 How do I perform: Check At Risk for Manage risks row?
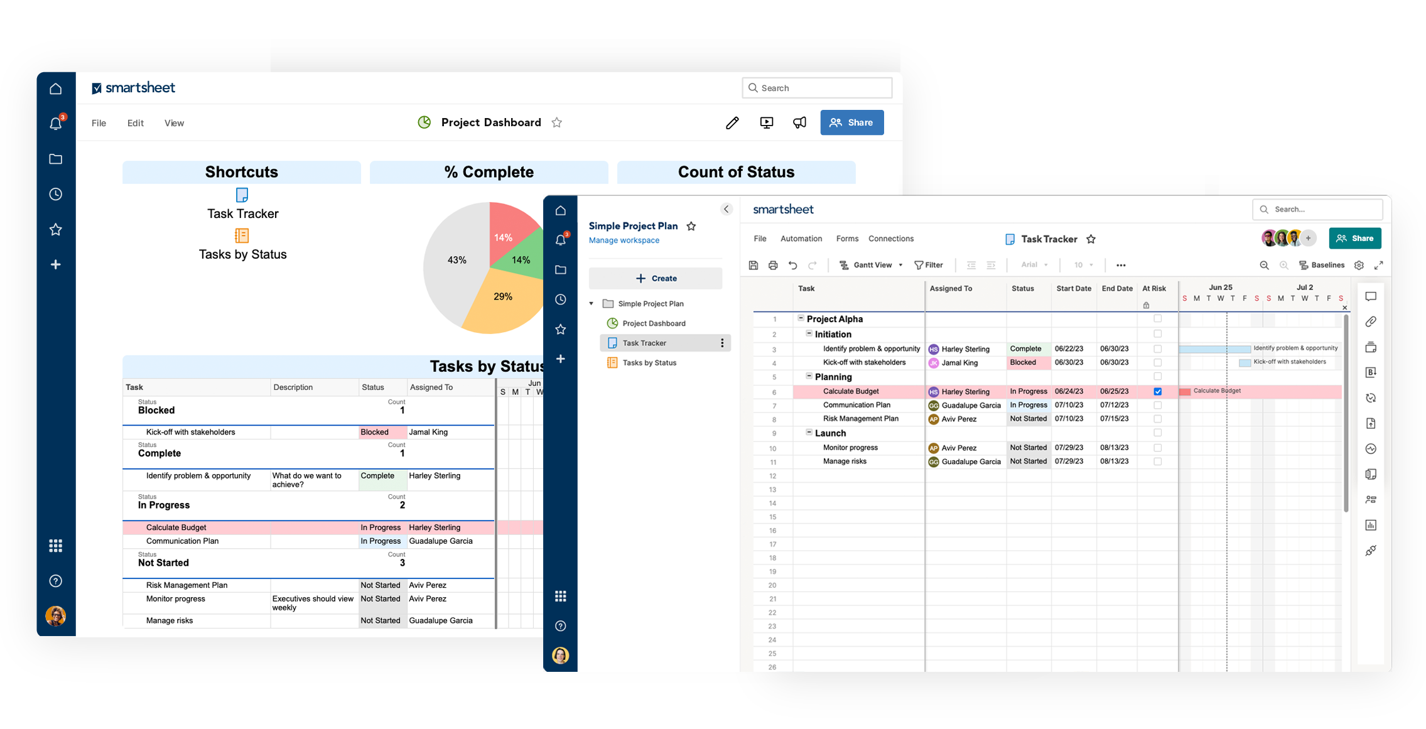tap(1158, 462)
